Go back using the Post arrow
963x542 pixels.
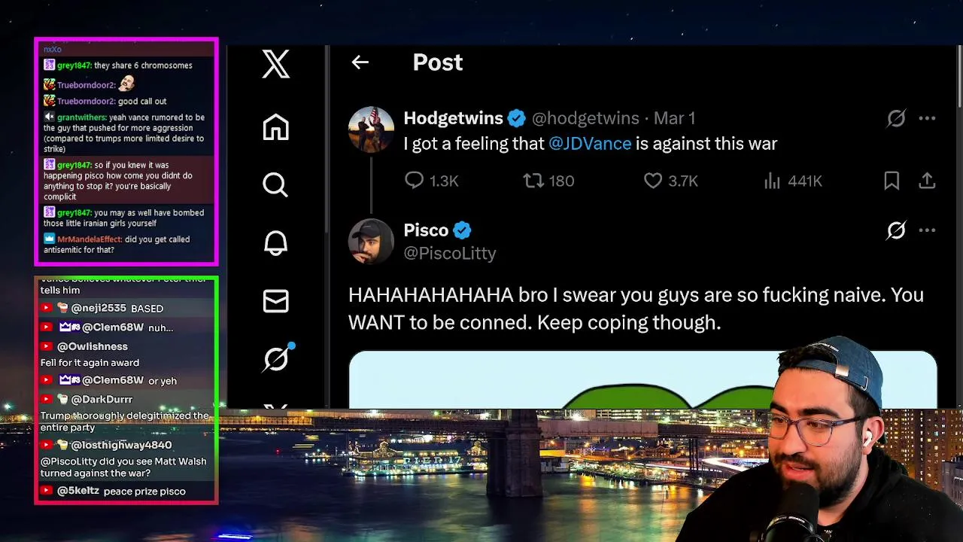click(360, 62)
